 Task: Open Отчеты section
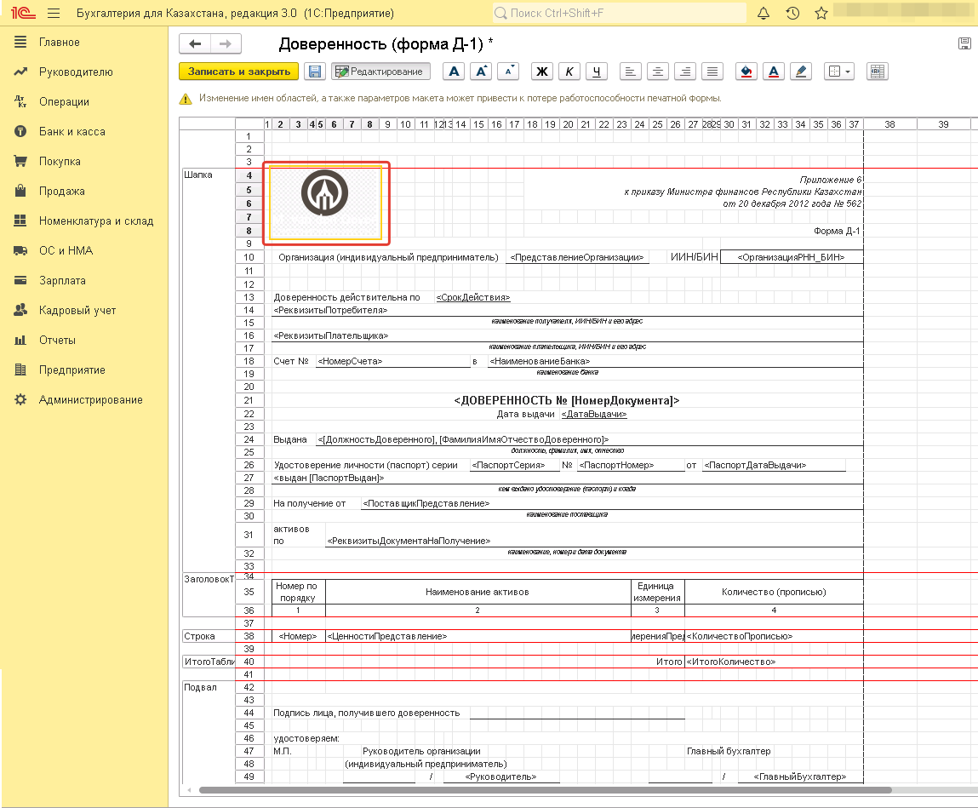pos(57,340)
